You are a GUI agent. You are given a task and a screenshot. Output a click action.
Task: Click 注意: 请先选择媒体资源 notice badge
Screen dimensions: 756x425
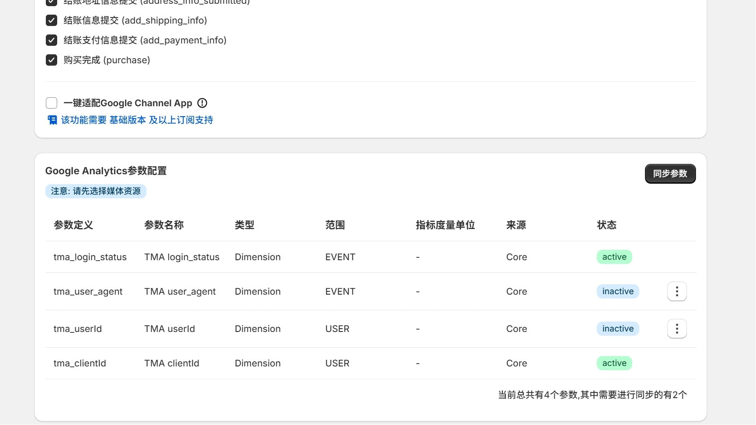click(x=96, y=191)
